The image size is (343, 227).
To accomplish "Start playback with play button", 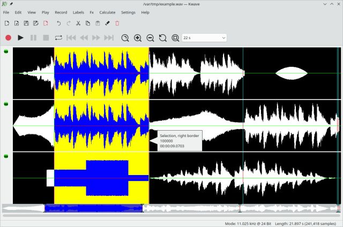I will coord(20,38).
